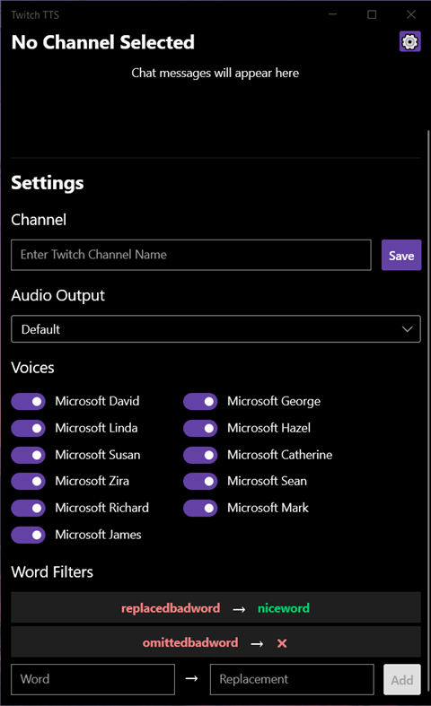Viewport: 431px width, 706px height.
Task: Close the Twitch TTS window
Action: [411, 14]
